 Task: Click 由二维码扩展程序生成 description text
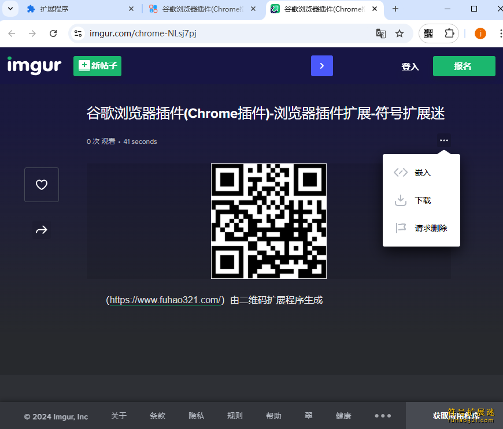coord(276,300)
